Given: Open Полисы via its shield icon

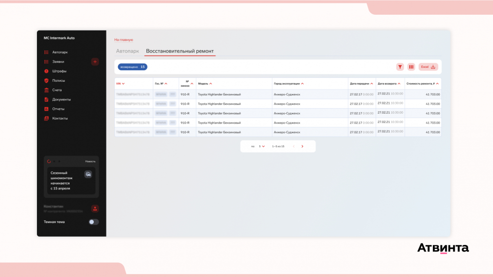Looking at the screenshot, I should tap(46, 81).
